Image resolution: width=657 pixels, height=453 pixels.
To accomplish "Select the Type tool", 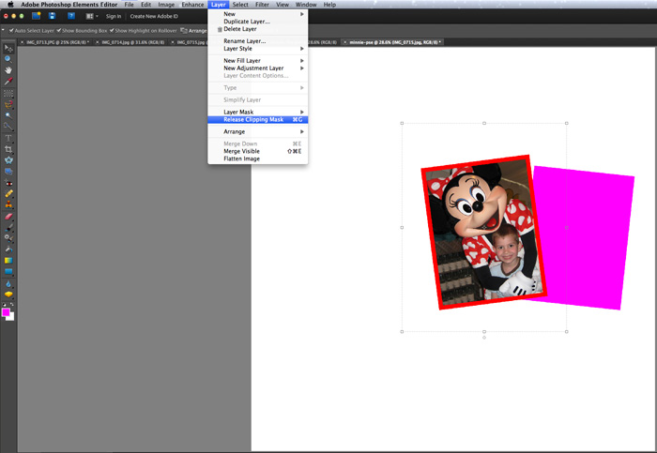I will click(x=8, y=138).
